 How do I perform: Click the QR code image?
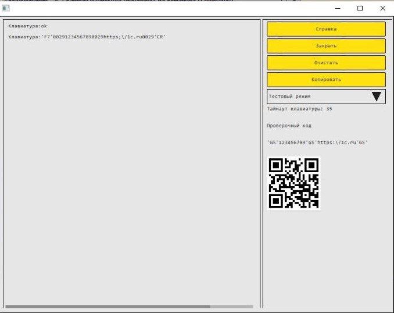coord(293,183)
